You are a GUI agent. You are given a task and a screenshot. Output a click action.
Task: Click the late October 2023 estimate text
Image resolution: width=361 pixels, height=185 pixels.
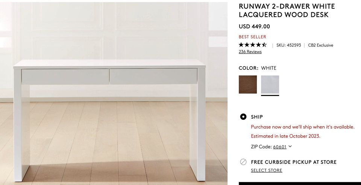285,136
